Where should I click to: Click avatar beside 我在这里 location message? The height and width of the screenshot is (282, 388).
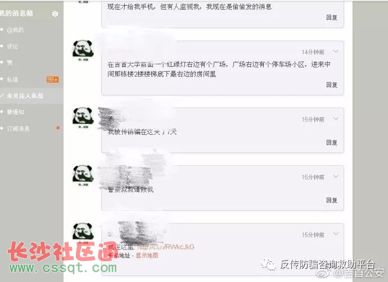click(83, 232)
